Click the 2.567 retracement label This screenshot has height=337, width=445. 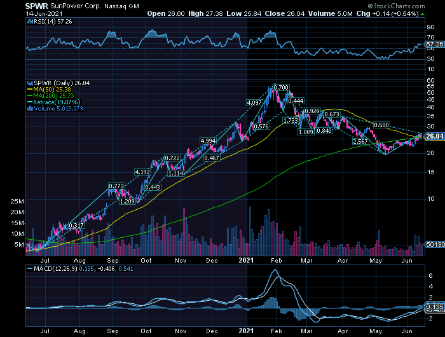pos(360,141)
